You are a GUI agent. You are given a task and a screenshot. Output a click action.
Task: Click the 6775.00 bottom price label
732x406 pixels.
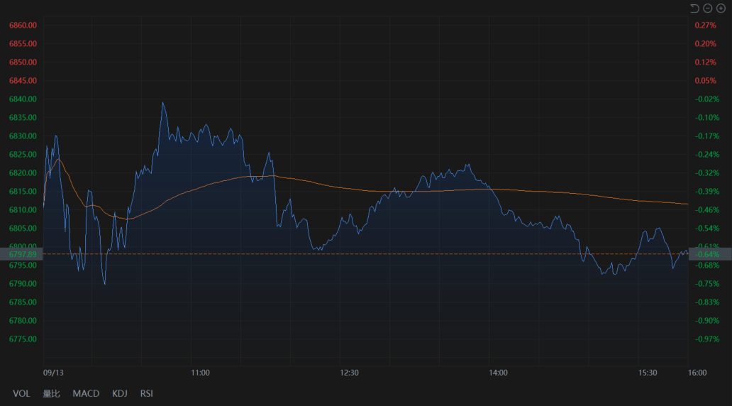tap(23, 339)
